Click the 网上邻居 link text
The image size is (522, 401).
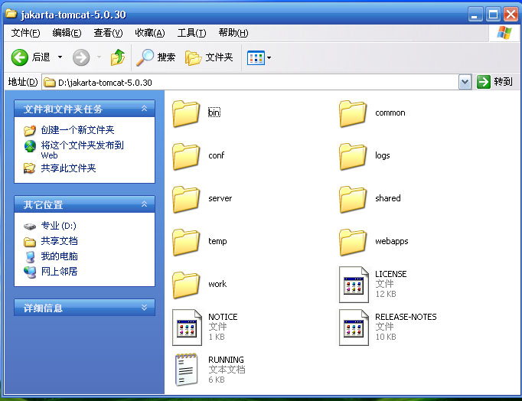click(59, 272)
